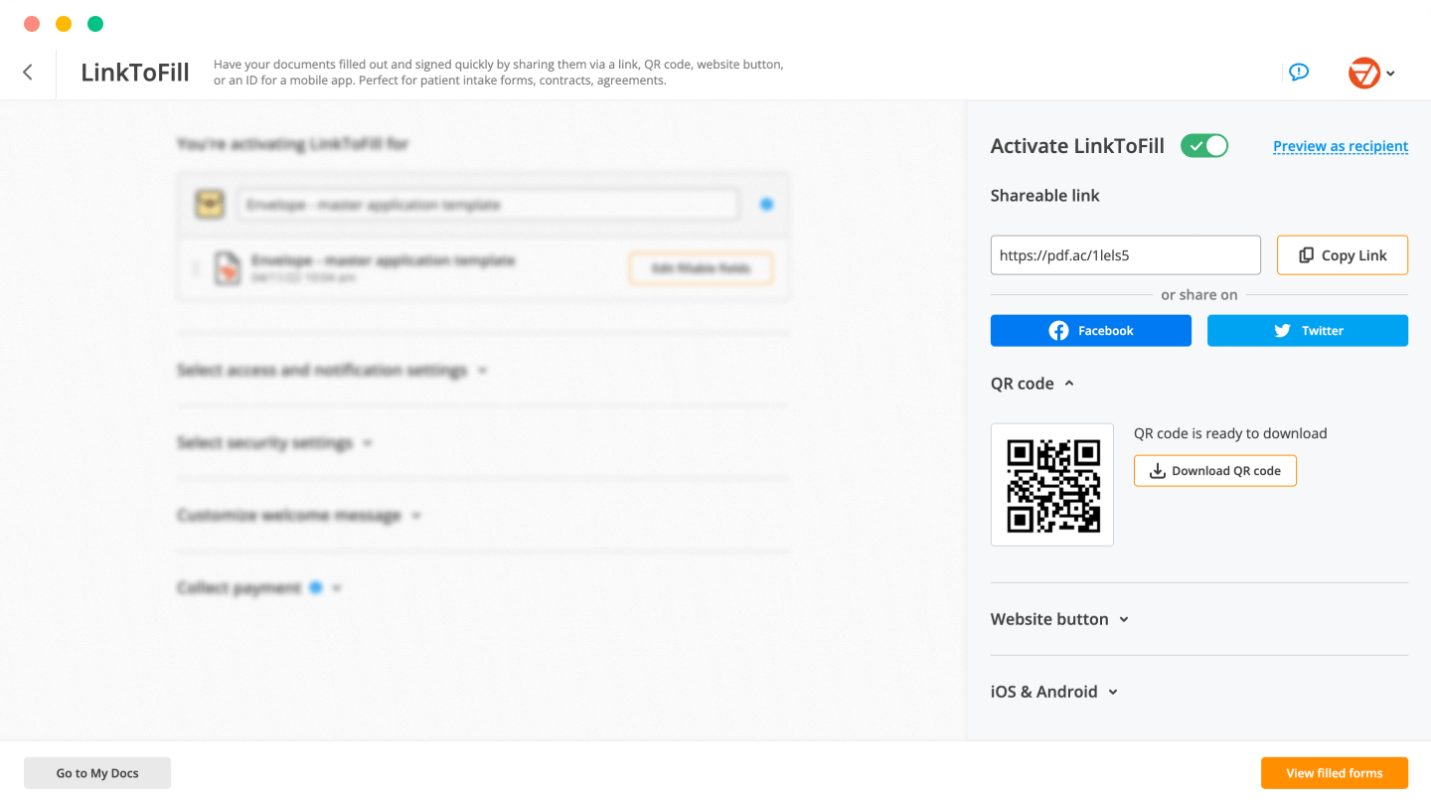Screen dimensions: 1431x803
Task: Expand Select security settings
Action: (367, 442)
